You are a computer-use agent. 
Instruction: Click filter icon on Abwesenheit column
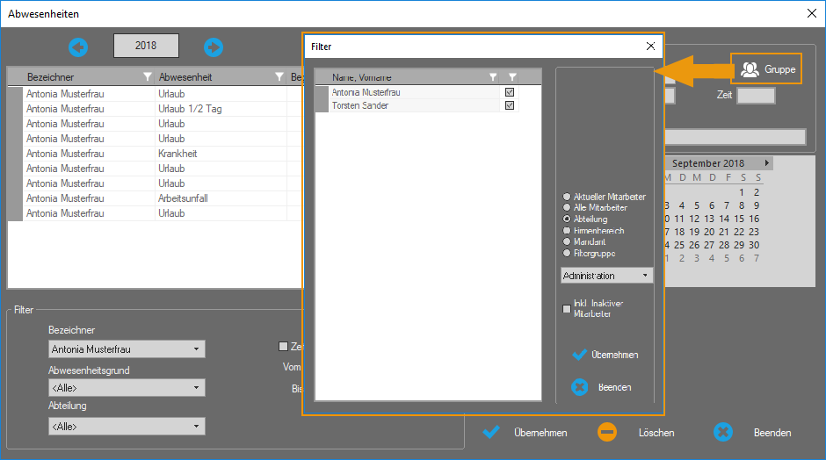(279, 77)
